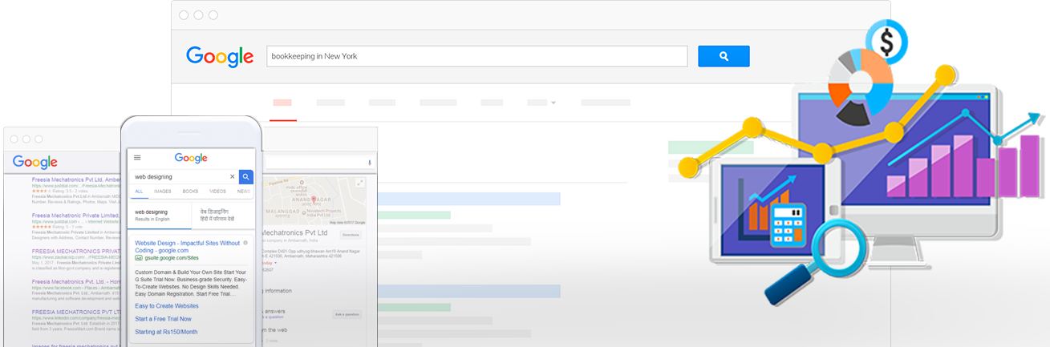Switch to the IMAGES tab on phone
The width and height of the screenshot is (1050, 347).
(163, 192)
